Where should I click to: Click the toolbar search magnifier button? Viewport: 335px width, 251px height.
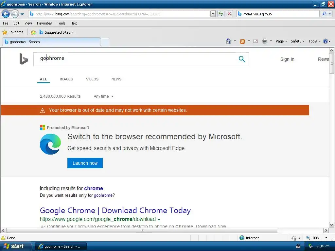pyautogui.click(x=324, y=14)
